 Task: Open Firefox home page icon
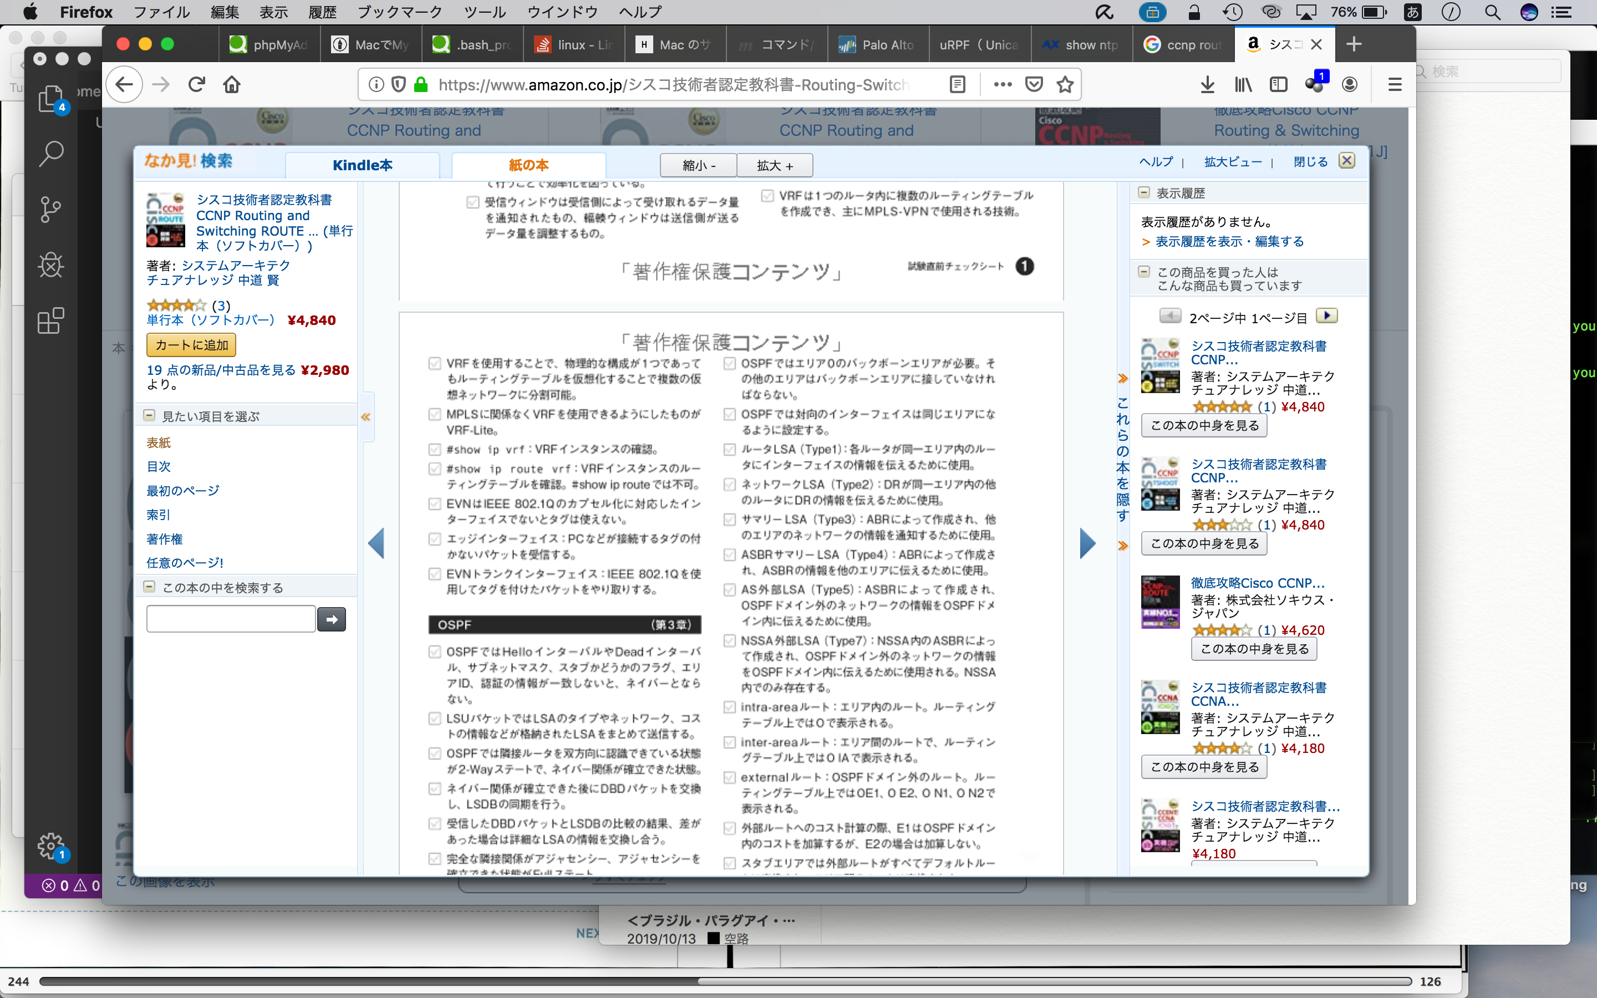tap(232, 84)
